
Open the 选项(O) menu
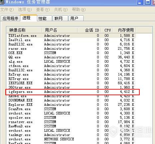[x=25, y=10]
